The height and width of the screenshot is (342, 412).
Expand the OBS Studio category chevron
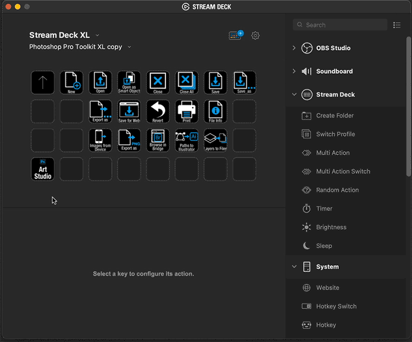coord(294,48)
